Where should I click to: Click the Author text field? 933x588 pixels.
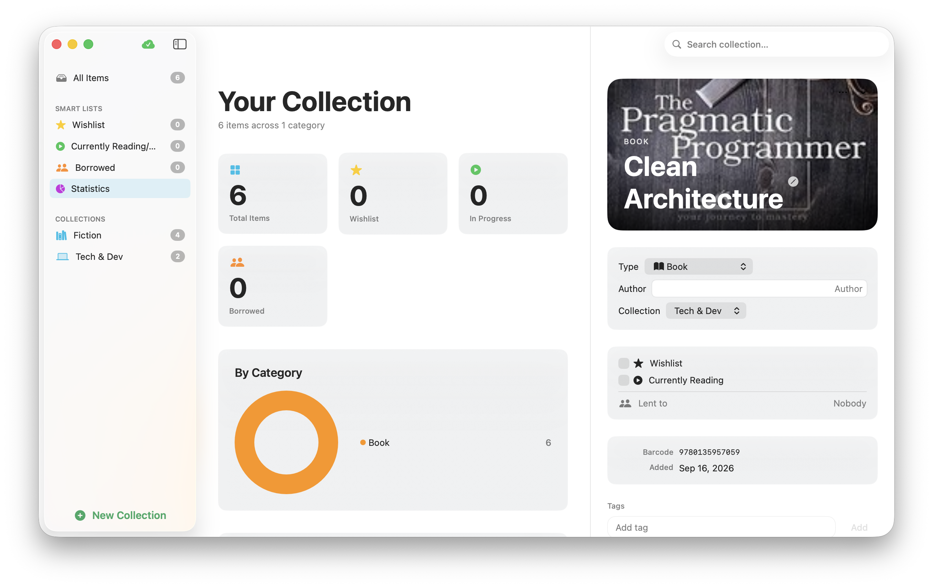759,289
